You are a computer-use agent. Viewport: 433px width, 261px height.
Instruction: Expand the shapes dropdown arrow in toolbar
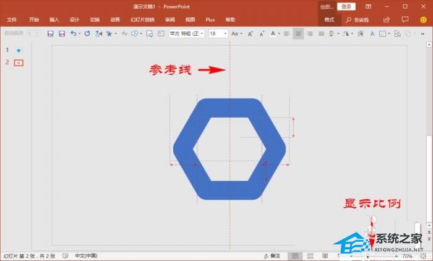(142, 33)
